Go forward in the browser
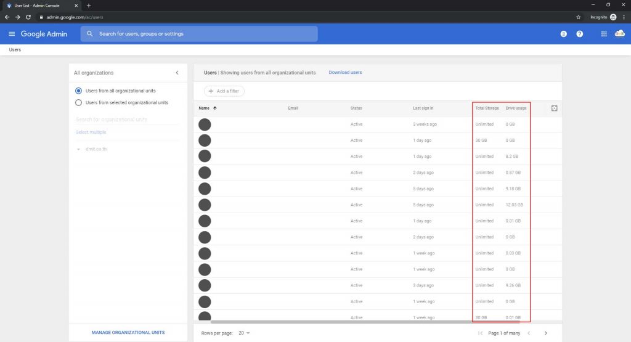 17,17
